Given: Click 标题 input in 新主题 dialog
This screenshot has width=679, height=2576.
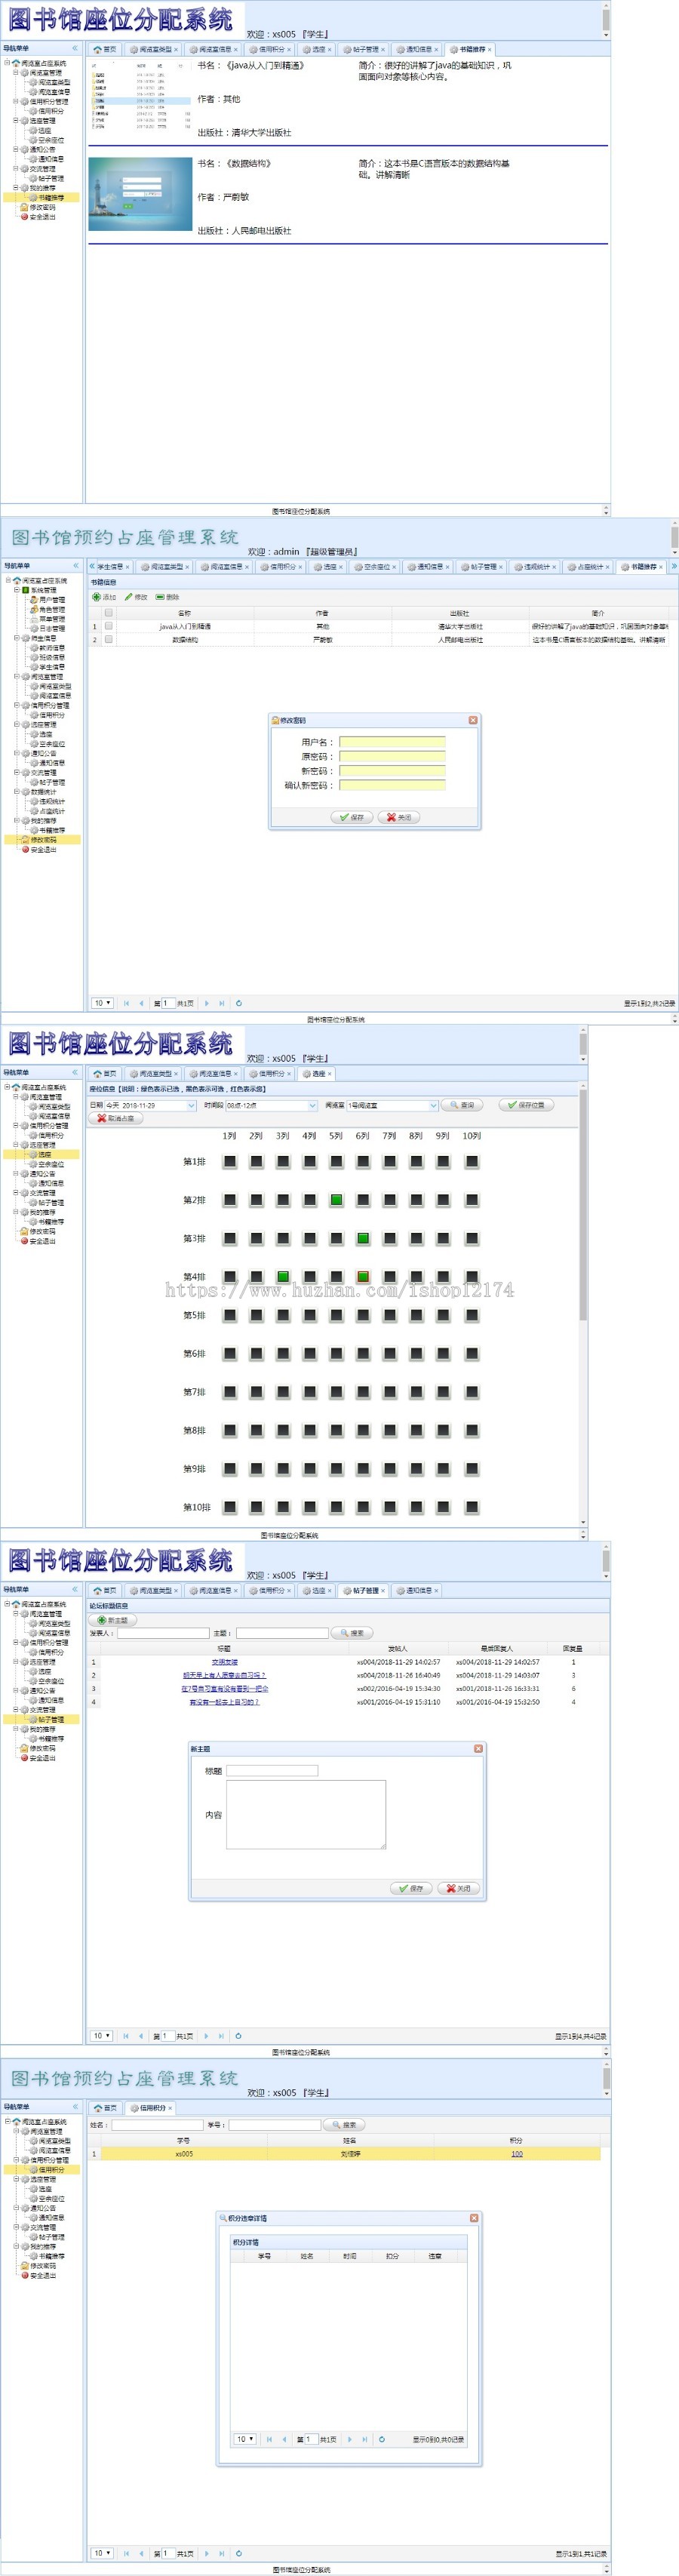Looking at the screenshot, I should coord(272,1771).
